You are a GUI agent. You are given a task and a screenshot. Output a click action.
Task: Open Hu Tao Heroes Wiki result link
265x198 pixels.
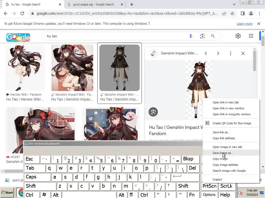point(25,99)
